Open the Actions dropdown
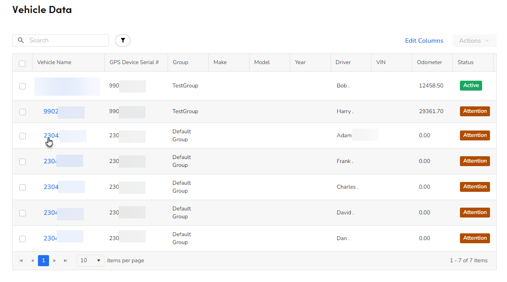The width and height of the screenshot is (507, 282). click(474, 40)
